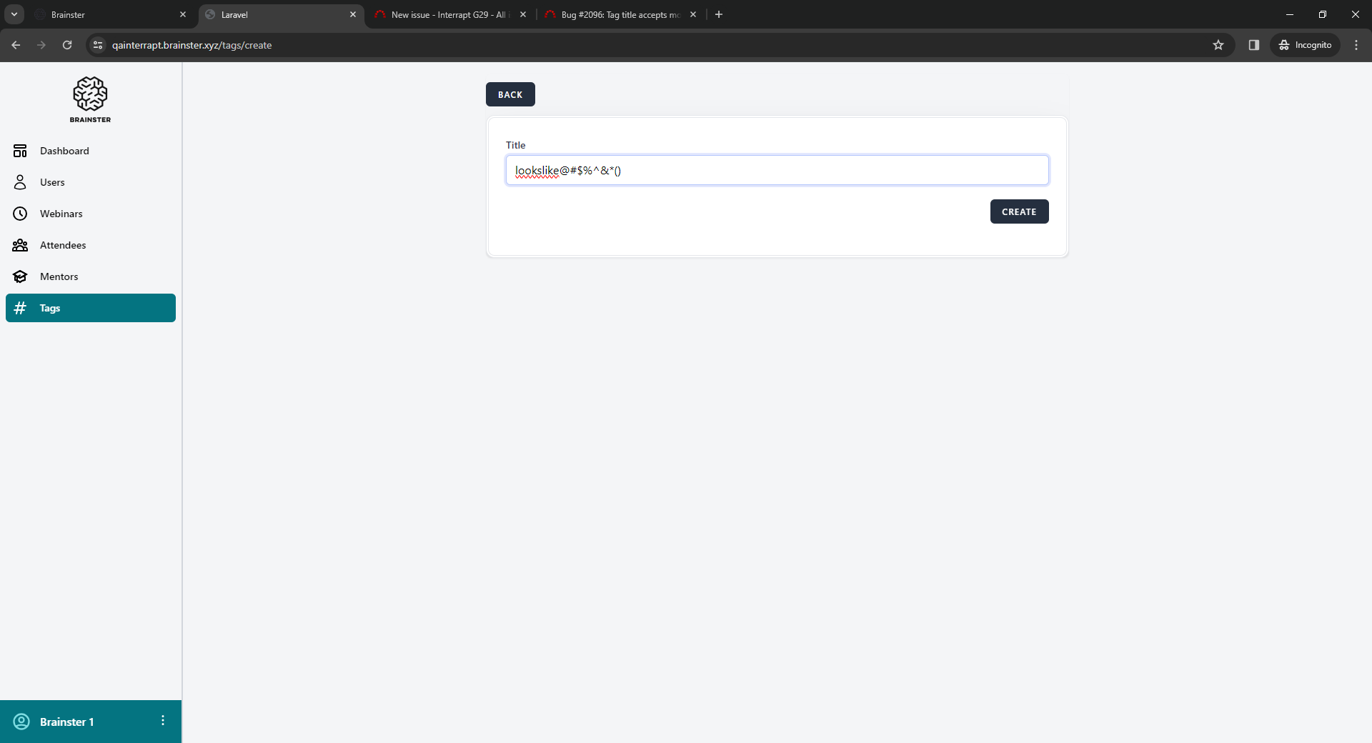Open the Brainster 1 three-dot menu
Screen dimensions: 1372x743
163,720
